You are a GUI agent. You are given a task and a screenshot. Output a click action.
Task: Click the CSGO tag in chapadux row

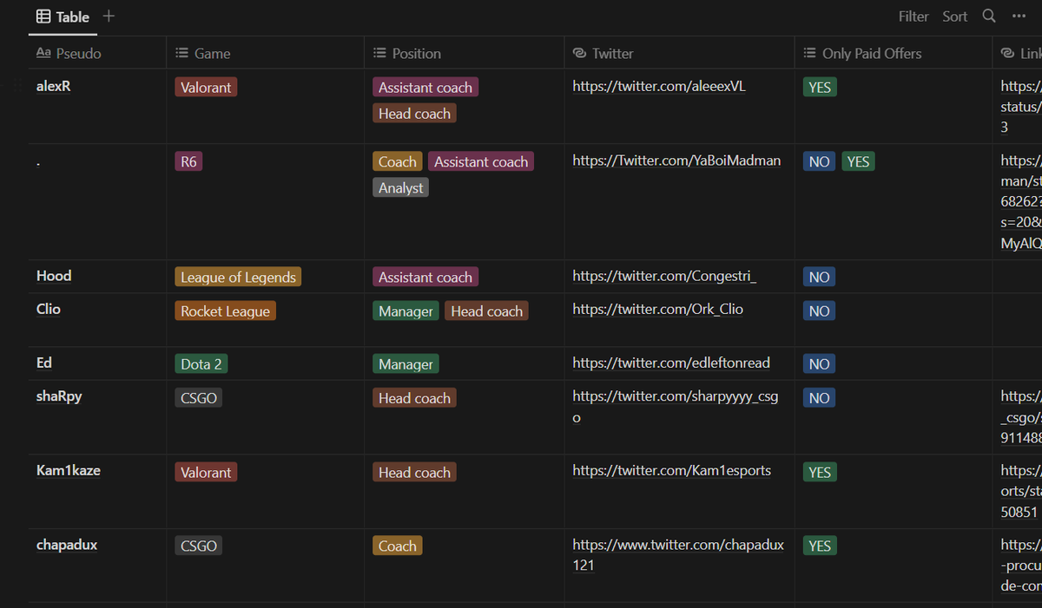click(198, 546)
